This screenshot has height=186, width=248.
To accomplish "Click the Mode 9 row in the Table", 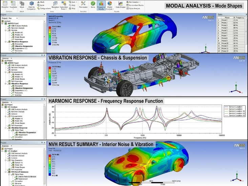I will coord(231,41).
